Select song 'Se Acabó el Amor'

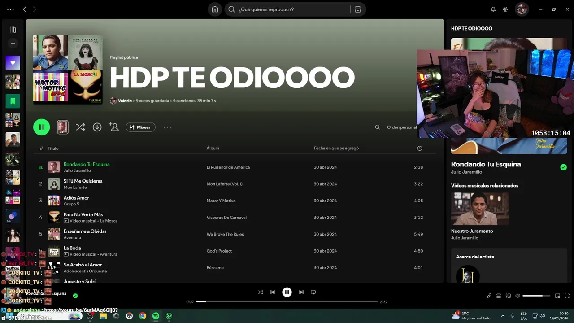pyautogui.click(x=83, y=265)
